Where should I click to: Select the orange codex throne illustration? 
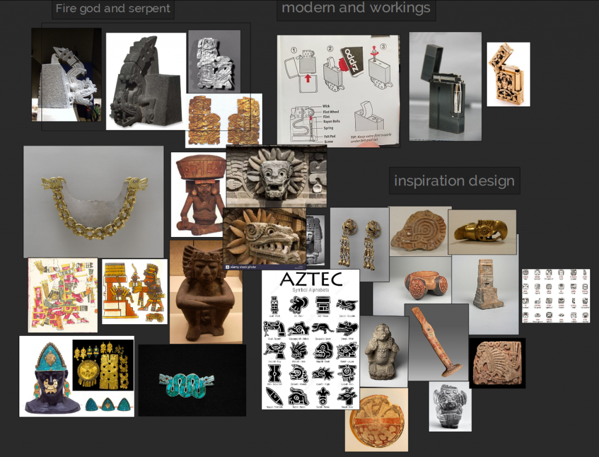click(x=135, y=292)
